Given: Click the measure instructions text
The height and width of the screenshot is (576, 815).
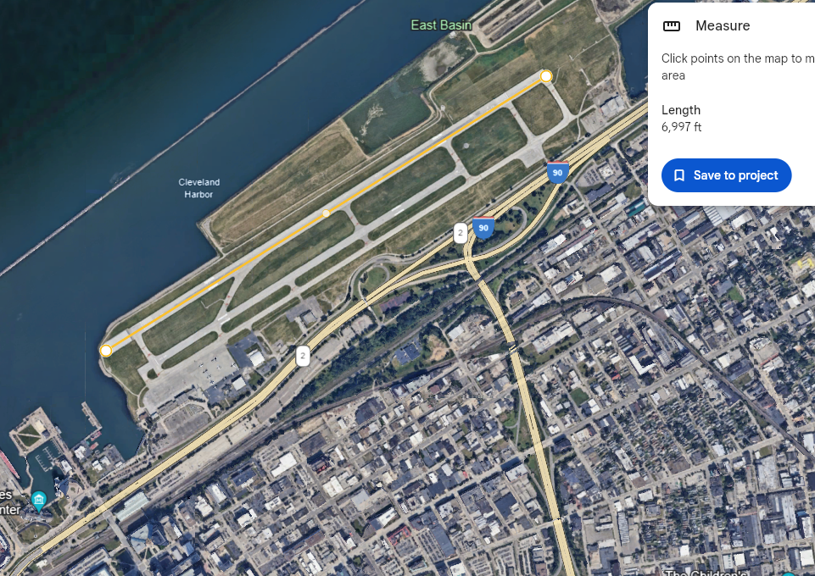Looking at the screenshot, I should point(738,67).
